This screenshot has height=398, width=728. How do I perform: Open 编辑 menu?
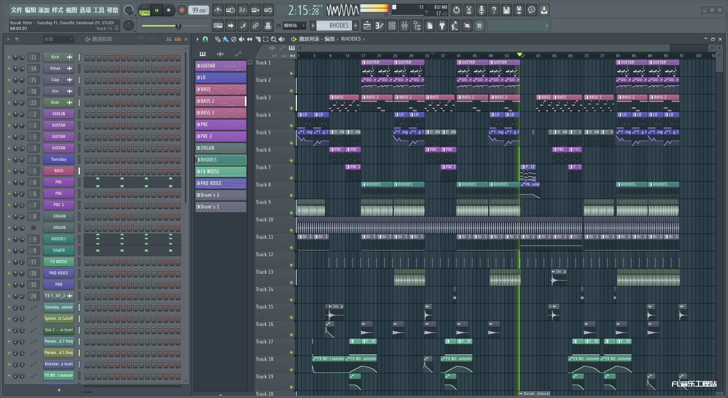click(x=30, y=10)
